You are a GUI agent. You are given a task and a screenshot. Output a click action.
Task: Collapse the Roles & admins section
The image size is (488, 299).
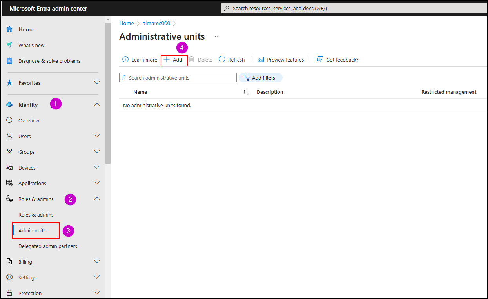tap(97, 199)
